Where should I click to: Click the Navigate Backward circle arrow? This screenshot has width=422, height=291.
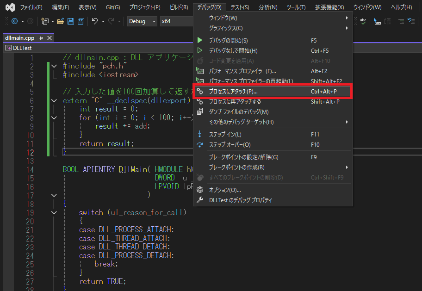[14, 21]
